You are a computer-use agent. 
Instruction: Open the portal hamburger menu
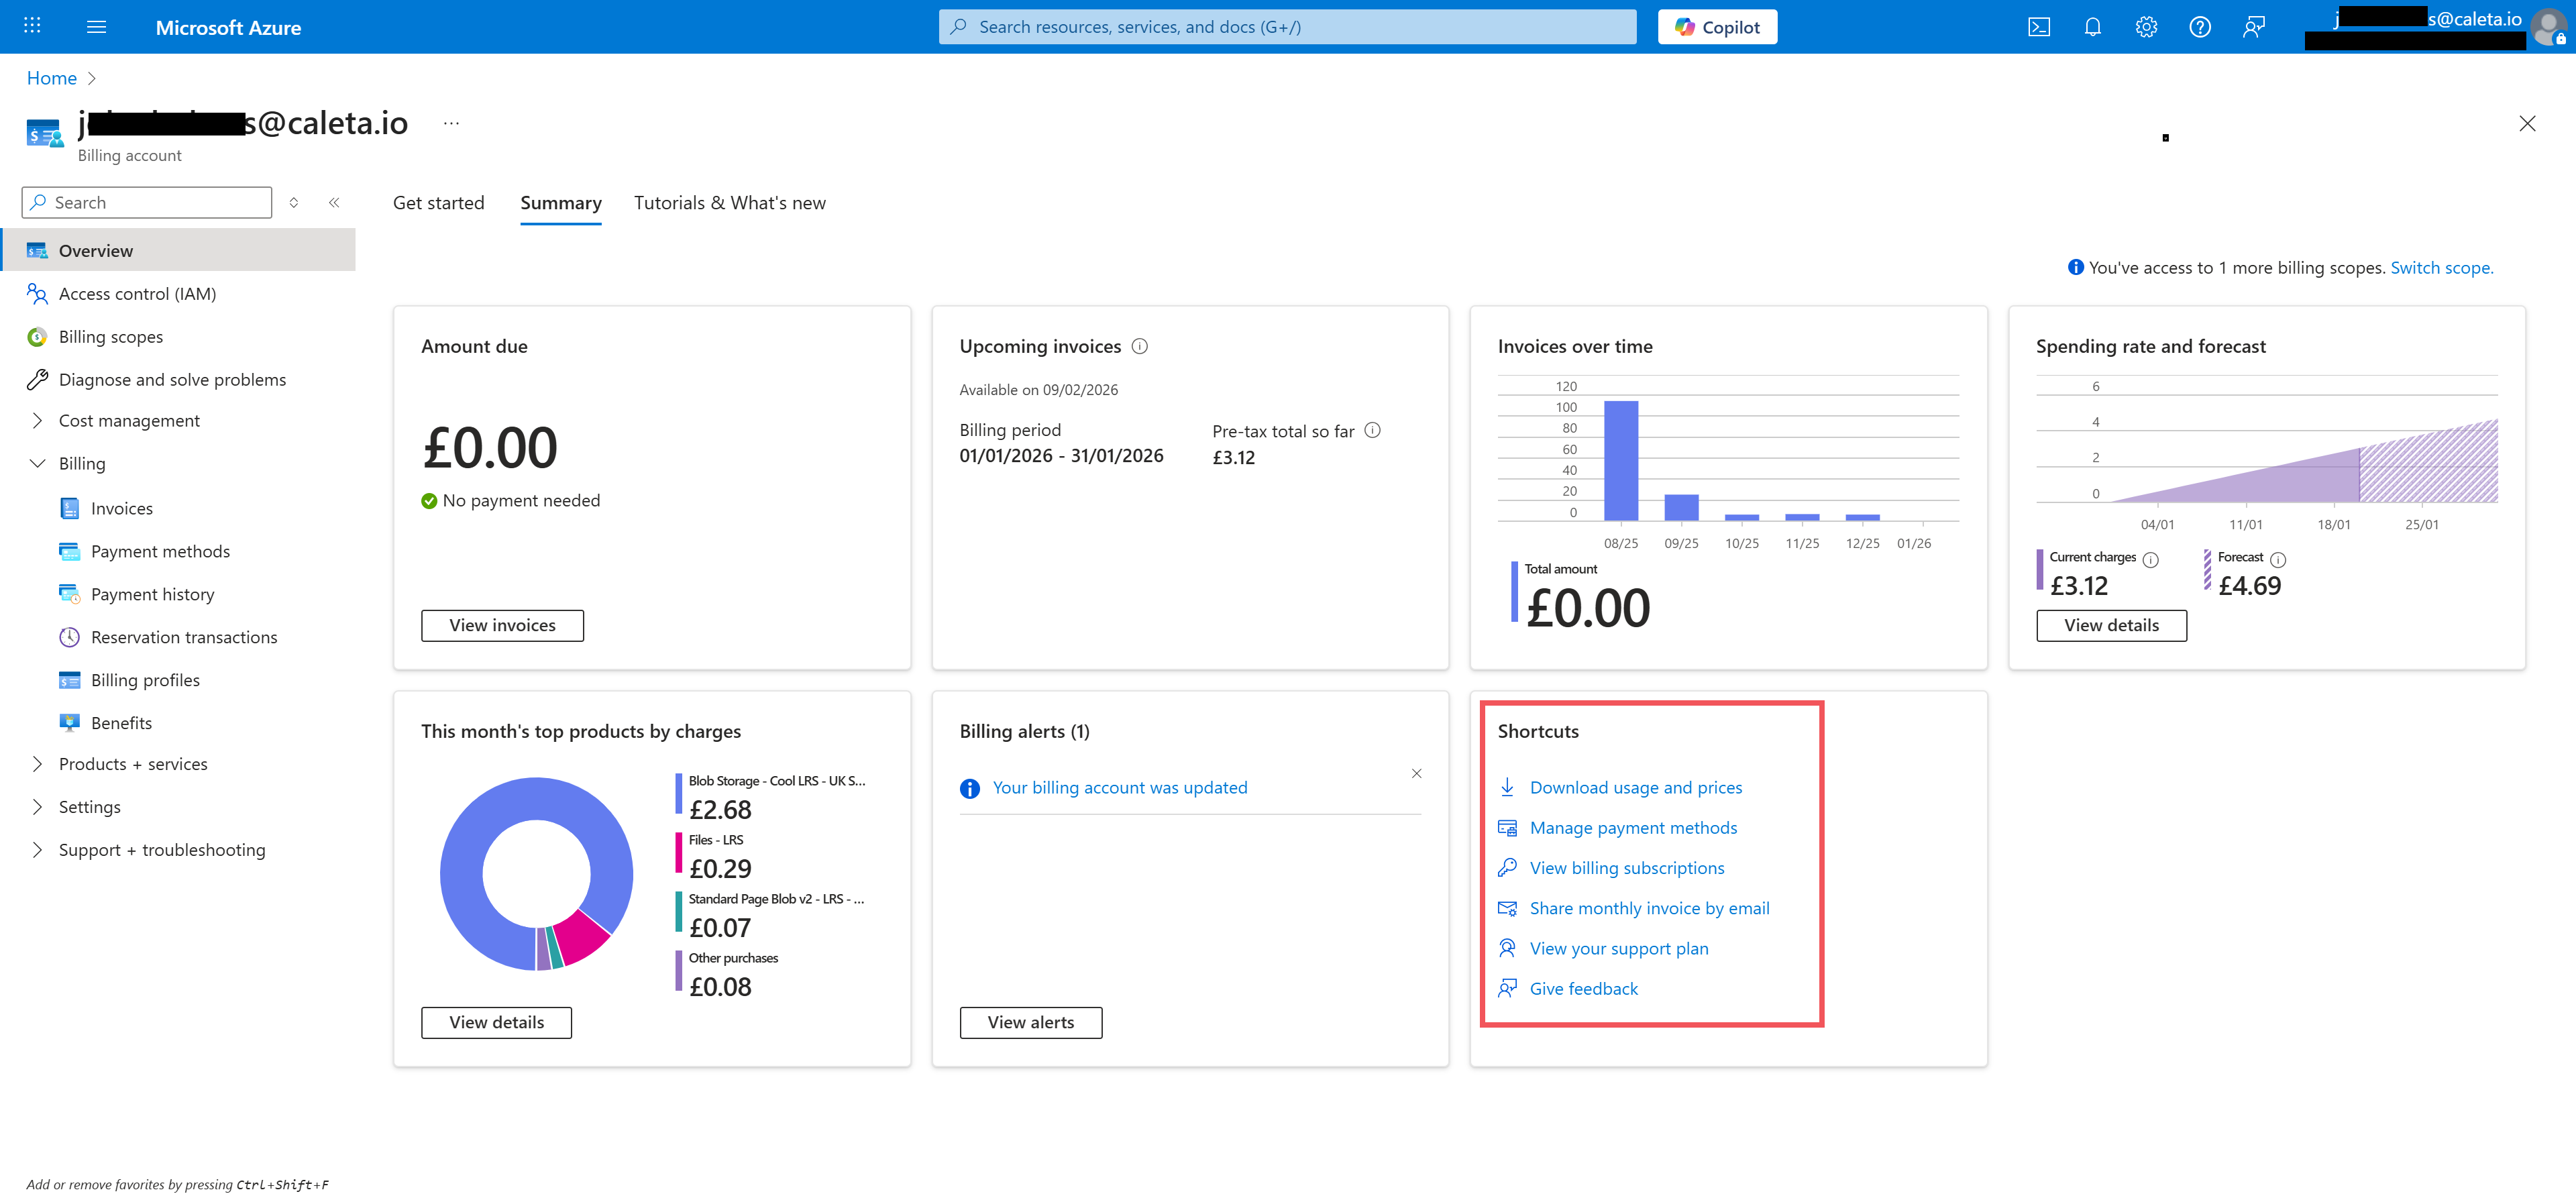[x=96, y=26]
